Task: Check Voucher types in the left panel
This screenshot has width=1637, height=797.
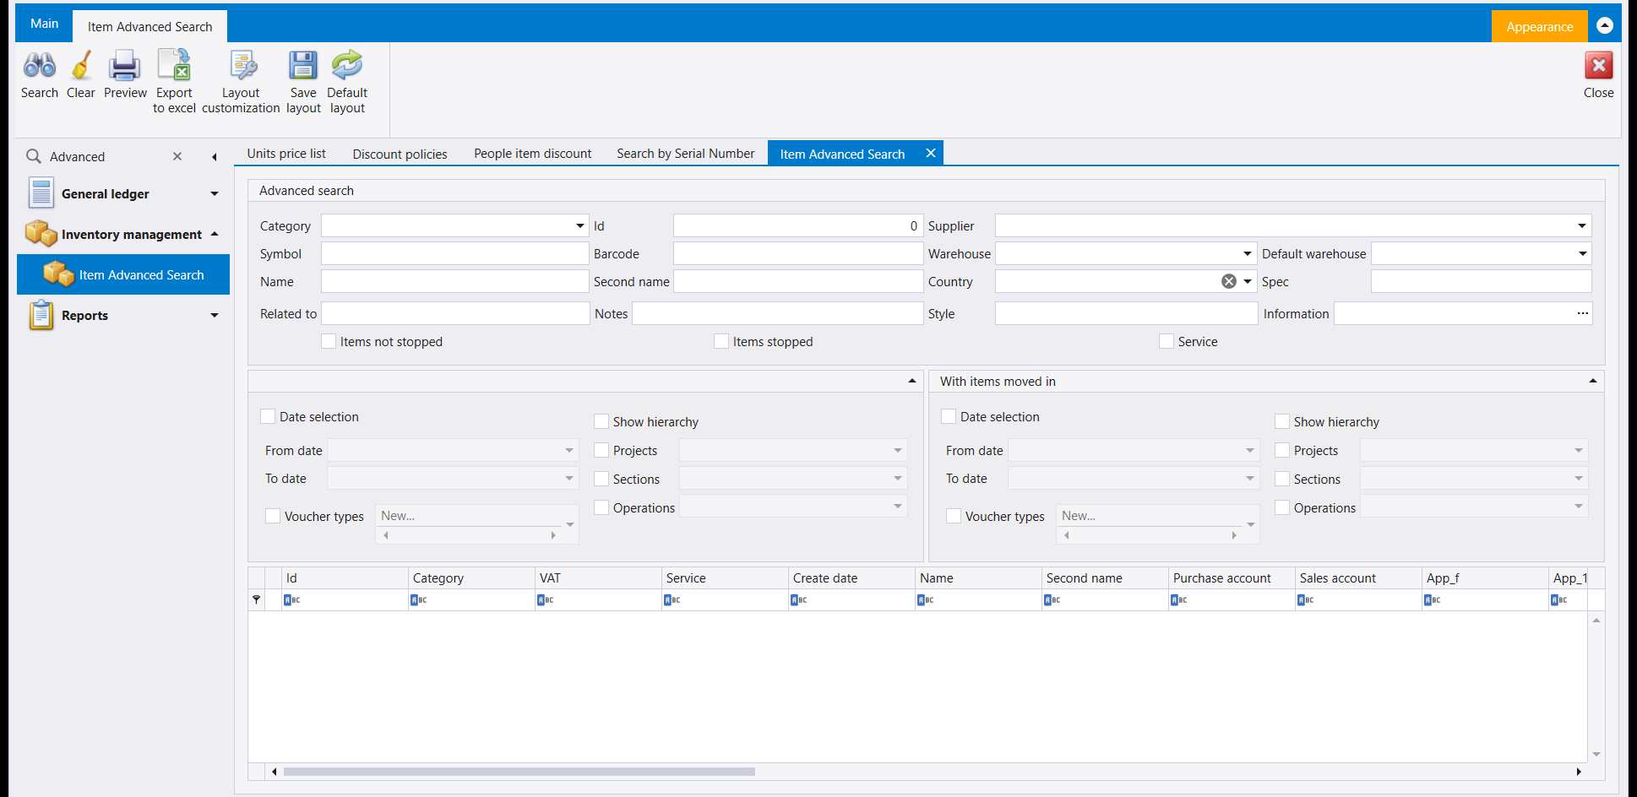Action: [273, 516]
